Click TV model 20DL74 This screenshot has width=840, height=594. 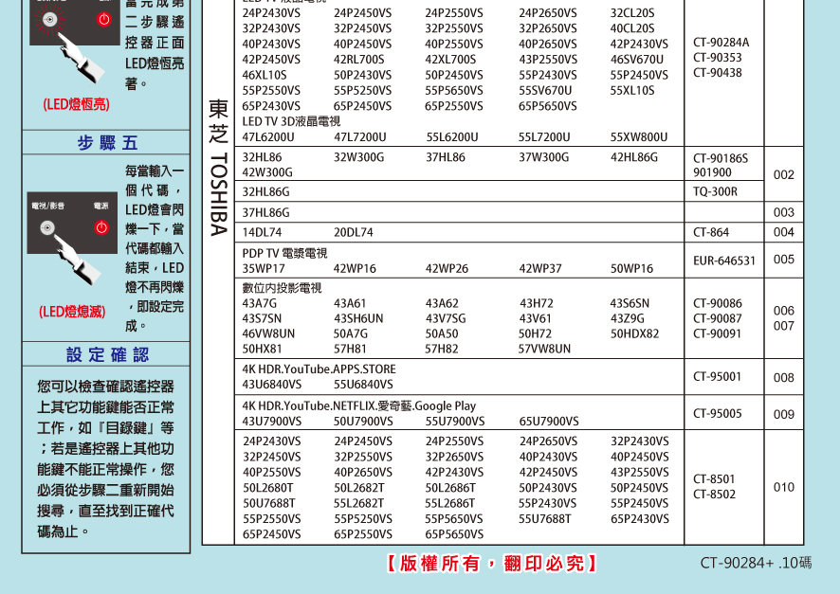coord(353,232)
